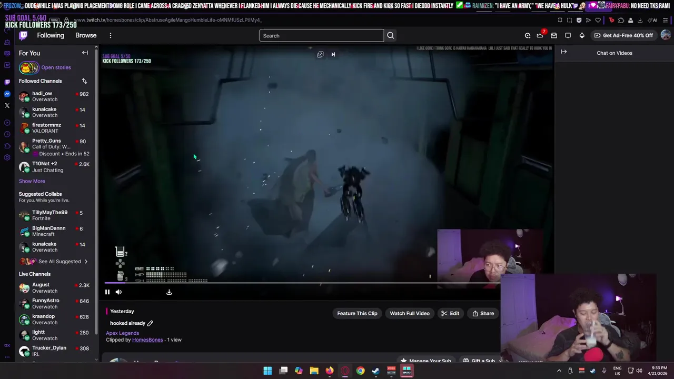
Task: Expand the Chat on Videos panel arrow
Action: (x=563, y=52)
